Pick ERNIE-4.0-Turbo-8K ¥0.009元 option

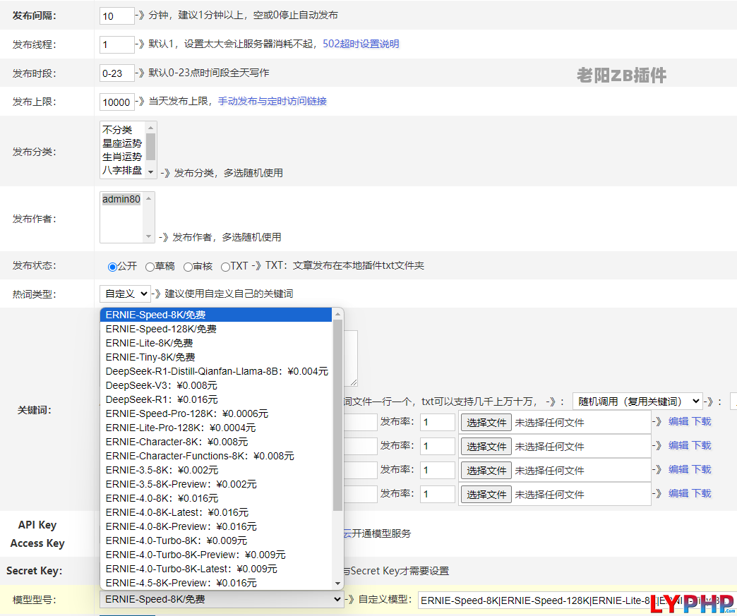[x=216, y=540]
